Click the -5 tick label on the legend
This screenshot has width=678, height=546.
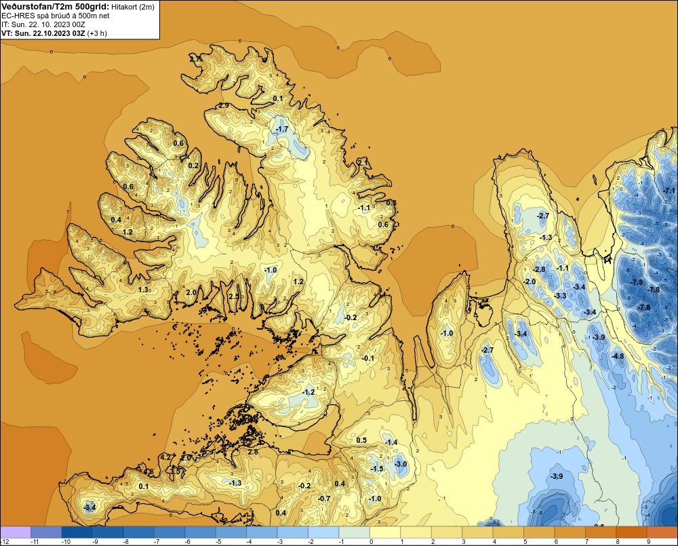click(x=218, y=542)
